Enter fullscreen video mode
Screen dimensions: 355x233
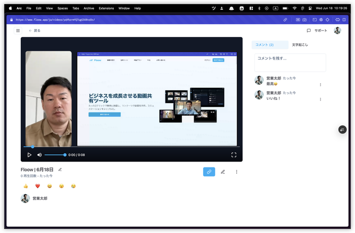tap(234, 155)
